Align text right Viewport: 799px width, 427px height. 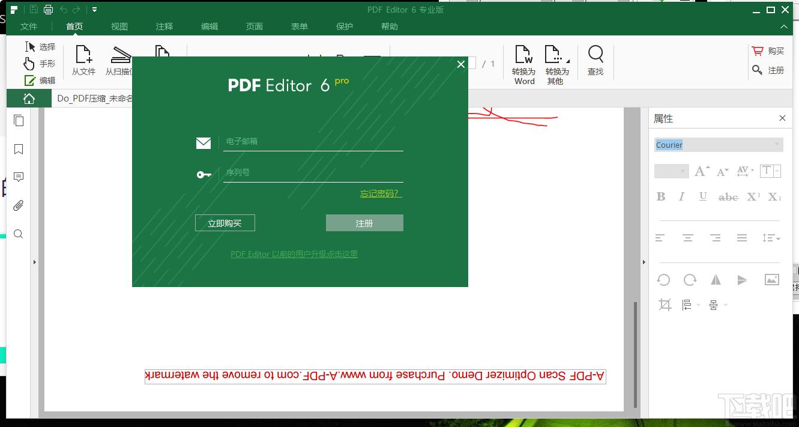pyautogui.click(x=715, y=238)
